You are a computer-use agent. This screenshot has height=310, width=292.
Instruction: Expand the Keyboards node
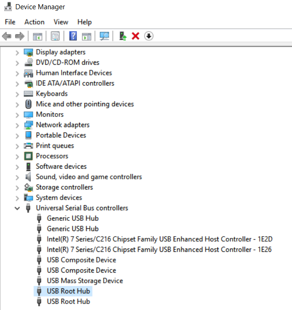[x=18, y=94]
